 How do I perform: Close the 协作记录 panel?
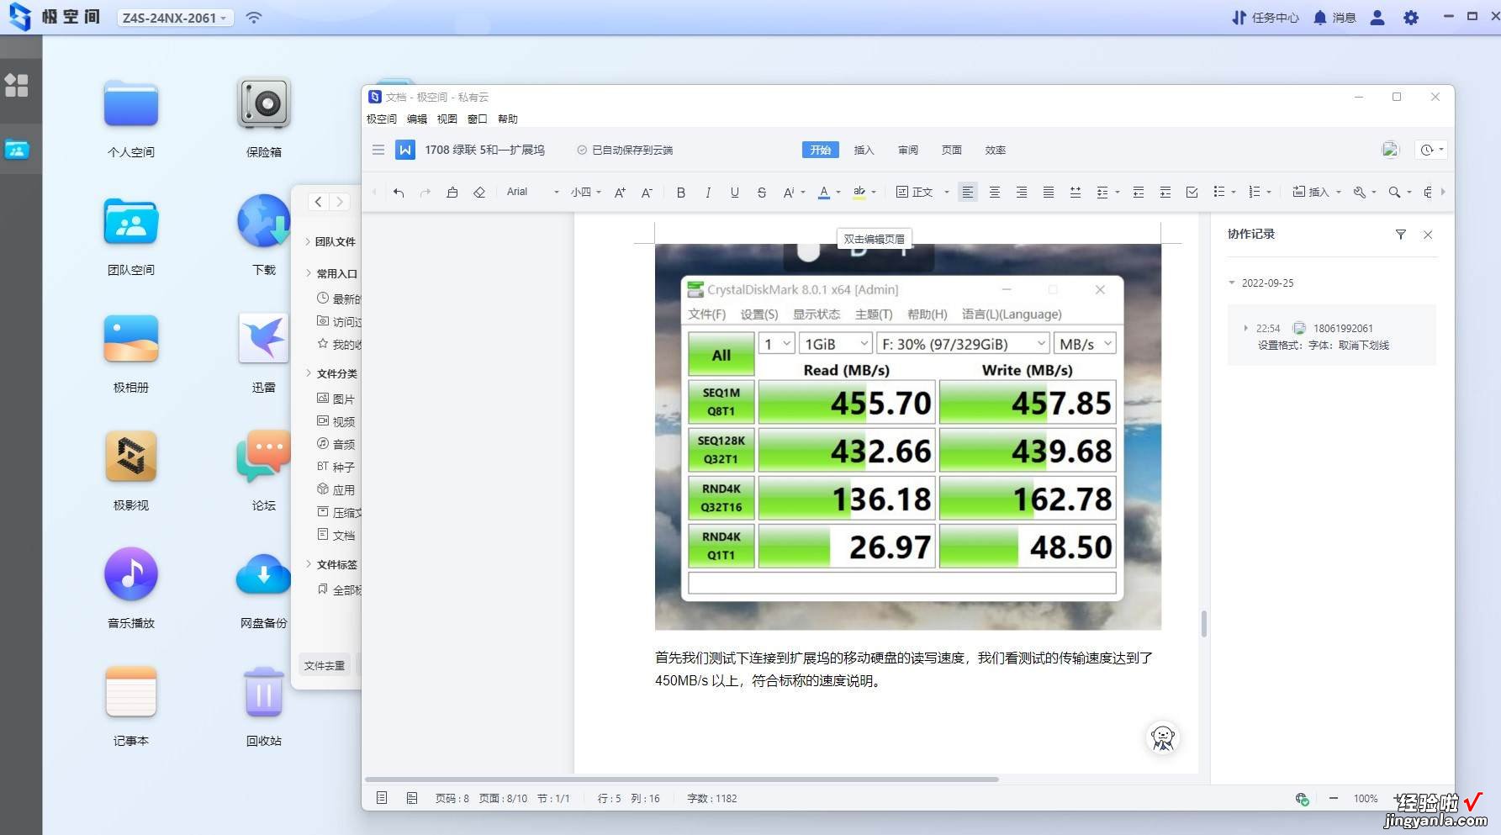1428,235
